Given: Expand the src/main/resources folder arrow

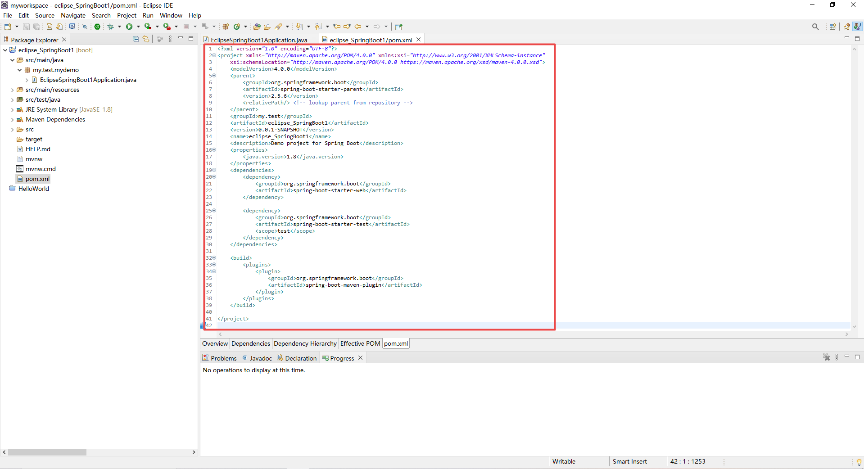Looking at the screenshot, I should coord(12,90).
